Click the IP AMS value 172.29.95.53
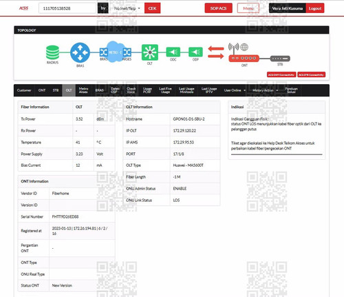The width and height of the screenshot is (344, 297). point(183,143)
